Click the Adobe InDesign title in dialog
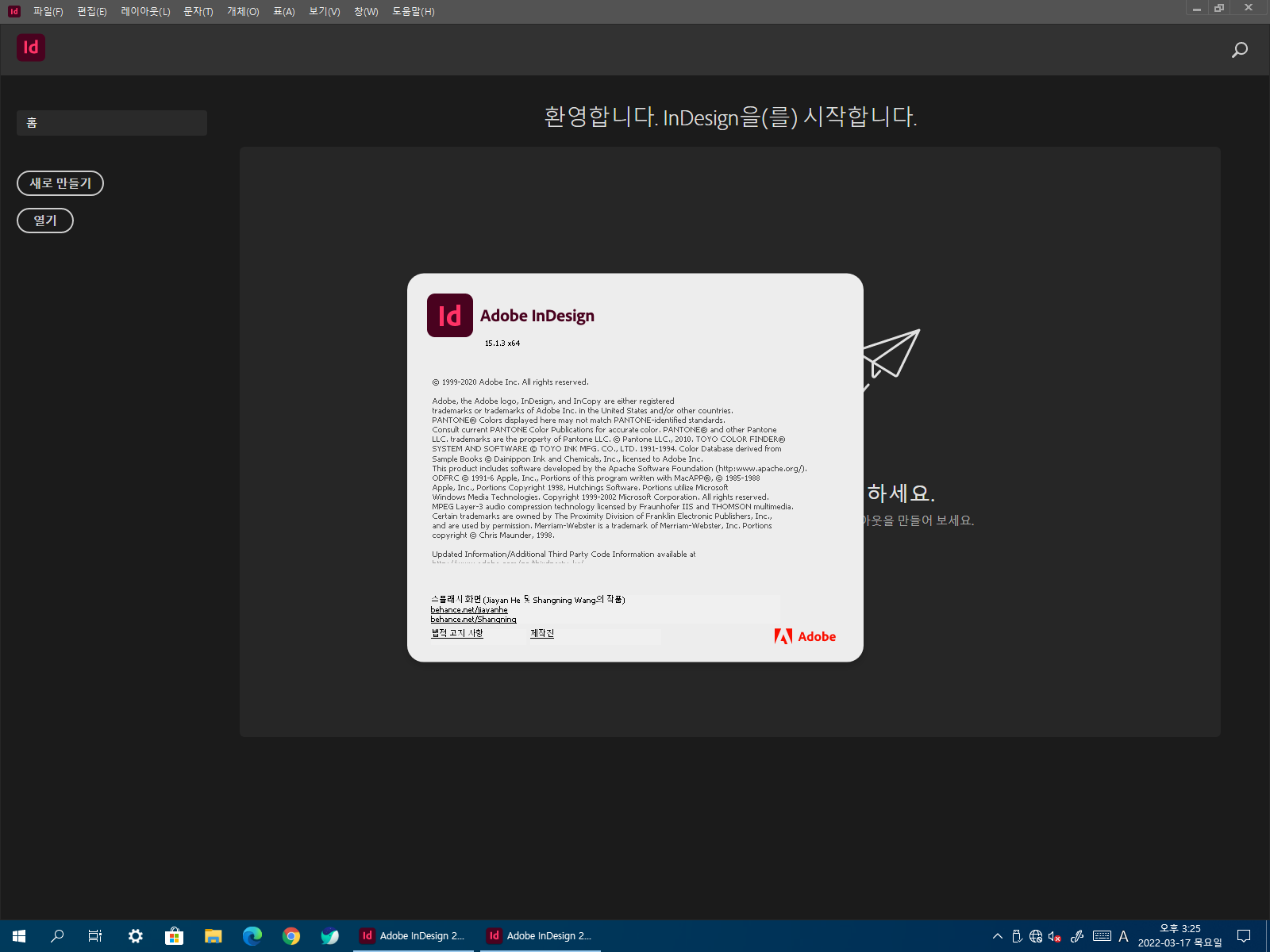This screenshot has width=1270, height=952. [x=537, y=316]
